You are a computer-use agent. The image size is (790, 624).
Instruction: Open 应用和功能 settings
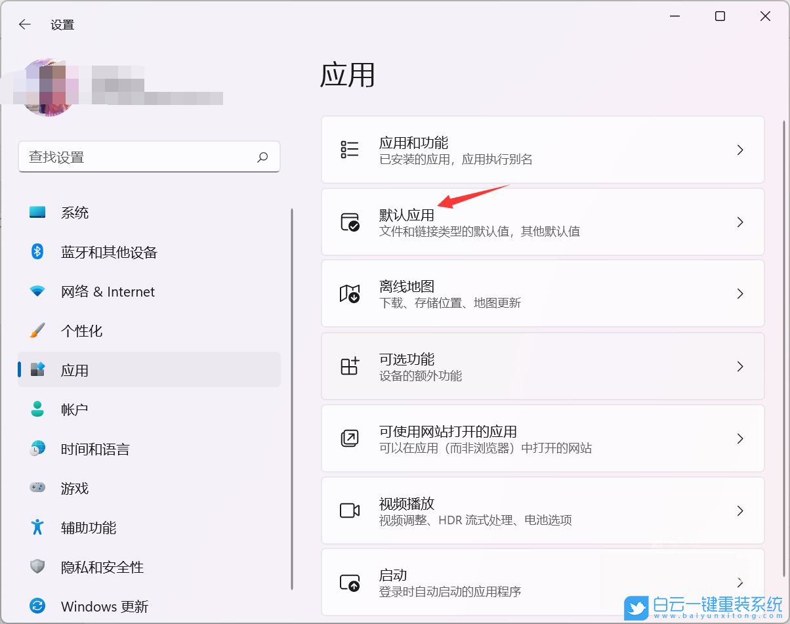(542, 150)
